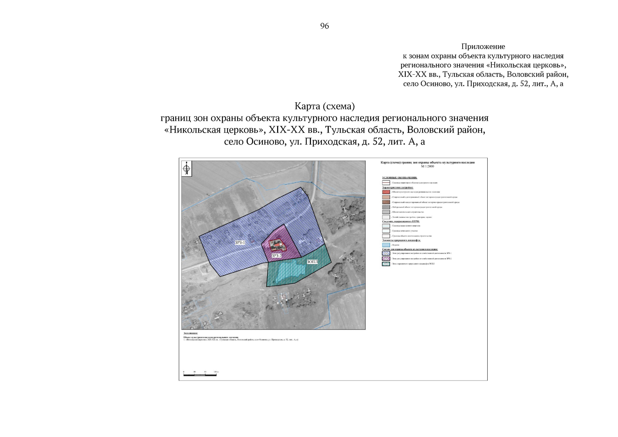Image resolution: width=618 pixels, height=437 pixels.
Task: Click the ЗОПЛ teal legend symbol
Action: (x=386, y=264)
